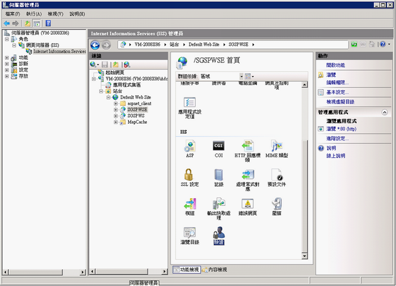The width and height of the screenshot is (396, 286).
Task: Open the 檔案(F) menu
Action: [x=12, y=14]
